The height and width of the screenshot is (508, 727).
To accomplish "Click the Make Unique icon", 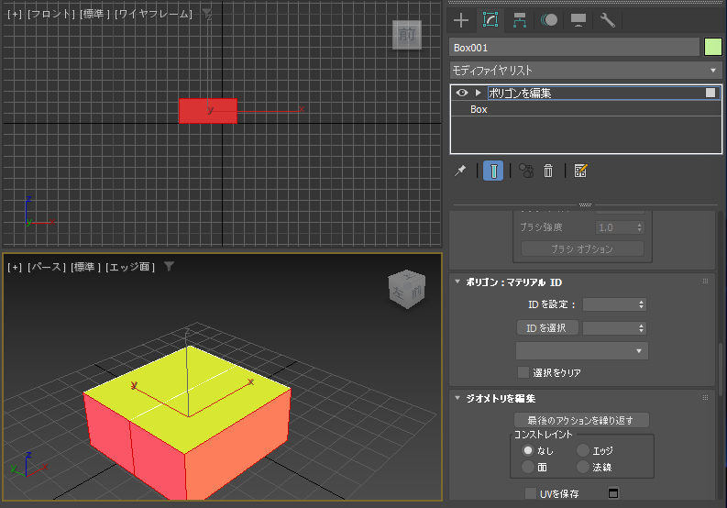I will 526,171.
